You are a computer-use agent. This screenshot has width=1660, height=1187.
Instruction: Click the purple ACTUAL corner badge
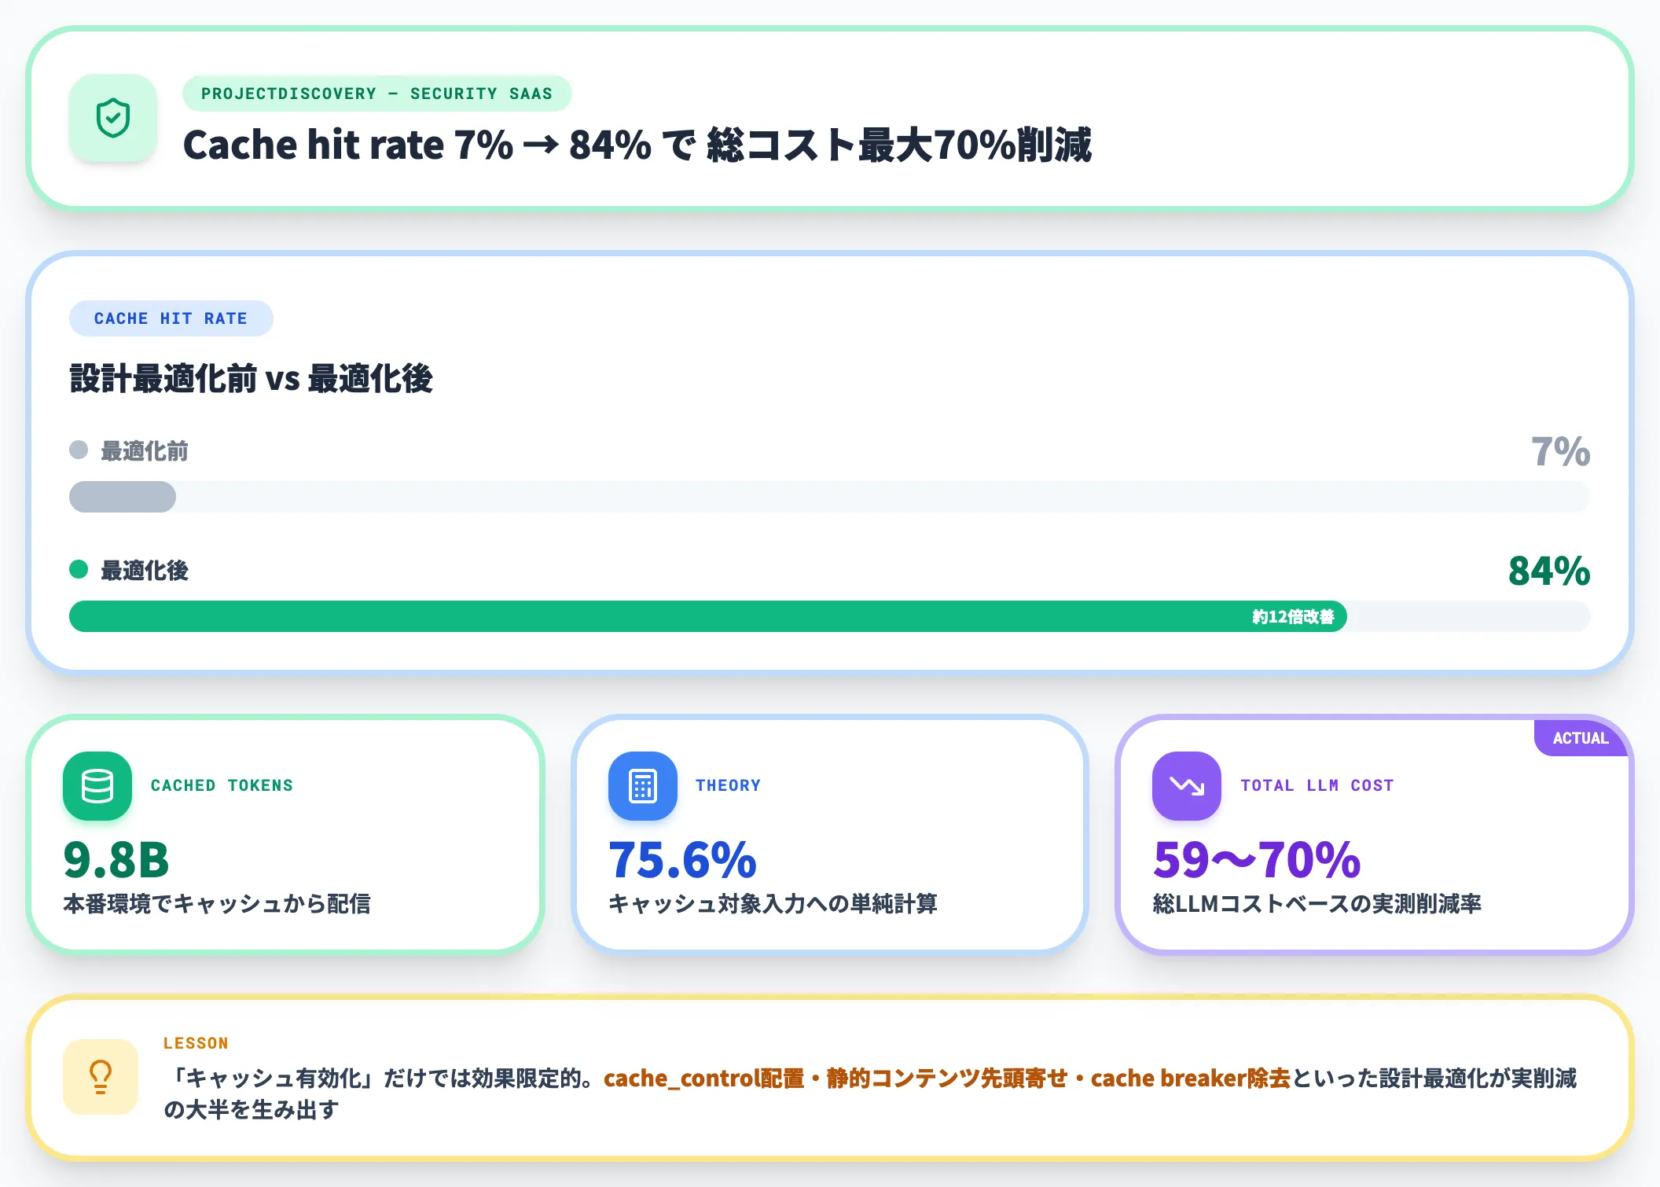point(1581,738)
